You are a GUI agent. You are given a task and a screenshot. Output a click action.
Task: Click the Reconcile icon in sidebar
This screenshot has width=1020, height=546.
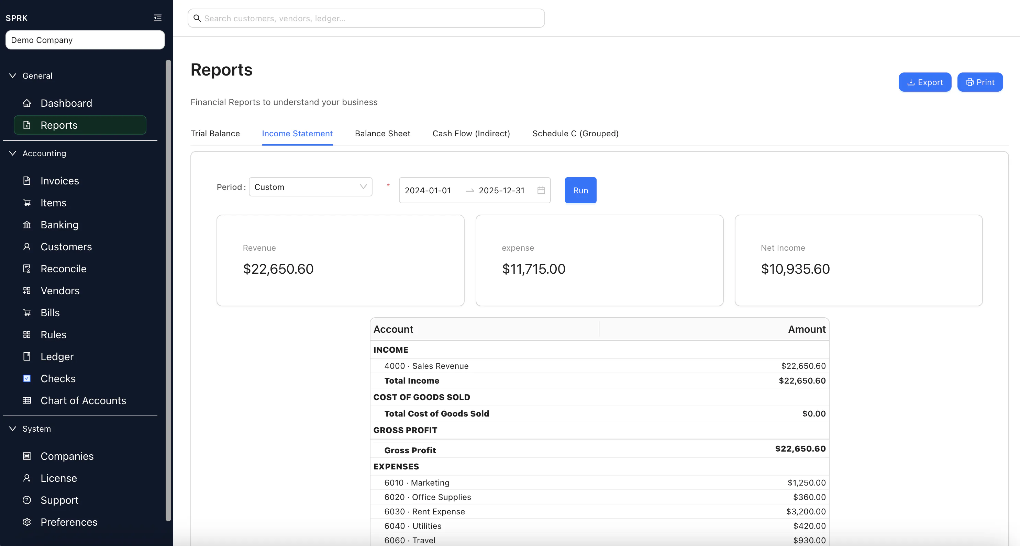26,269
